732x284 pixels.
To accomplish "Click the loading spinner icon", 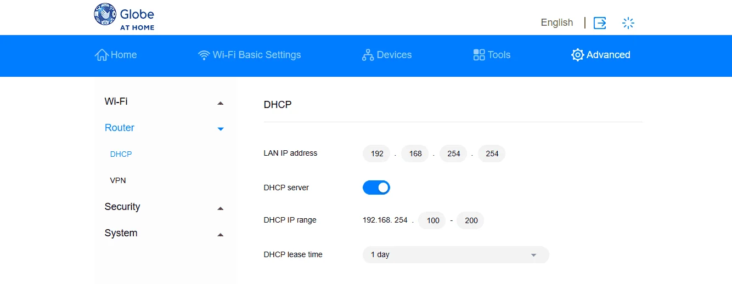I will pos(628,22).
